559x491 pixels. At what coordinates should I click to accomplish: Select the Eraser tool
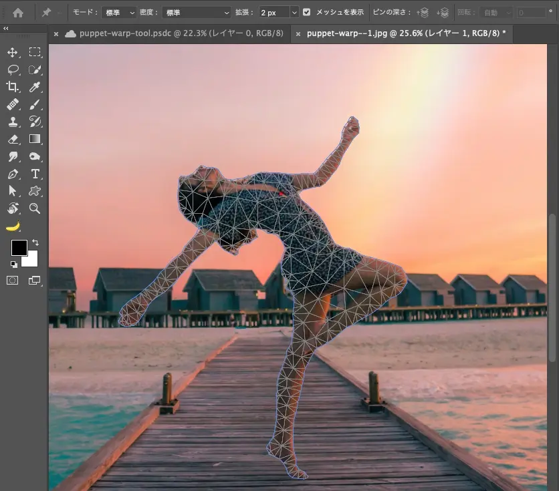pyautogui.click(x=13, y=139)
